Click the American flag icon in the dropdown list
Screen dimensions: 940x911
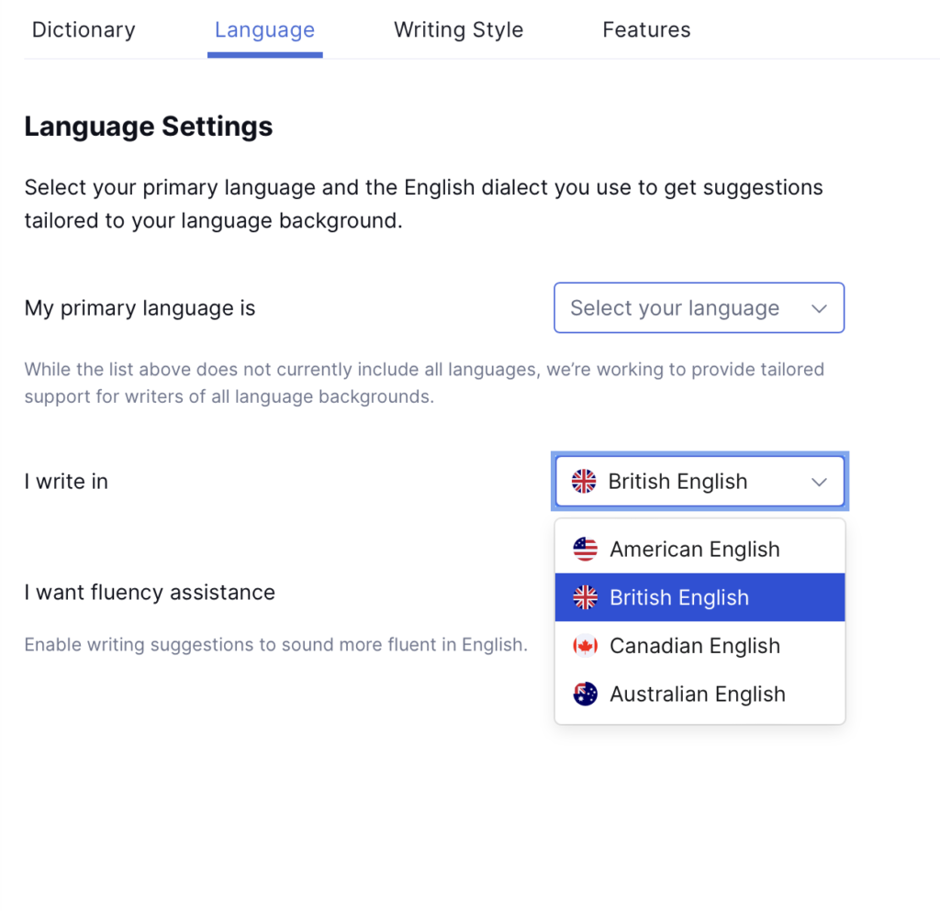pos(586,550)
